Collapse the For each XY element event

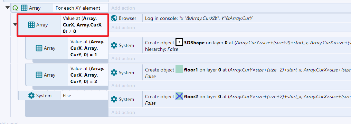pyautogui.click(x=8, y=8)
